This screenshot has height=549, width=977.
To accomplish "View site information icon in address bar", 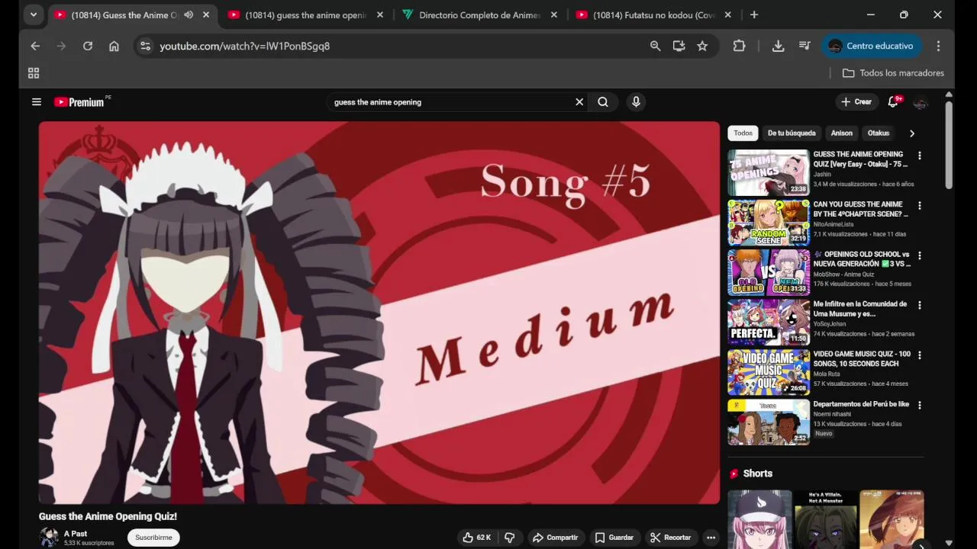I will pyautogui.click(x=145, y=46).
